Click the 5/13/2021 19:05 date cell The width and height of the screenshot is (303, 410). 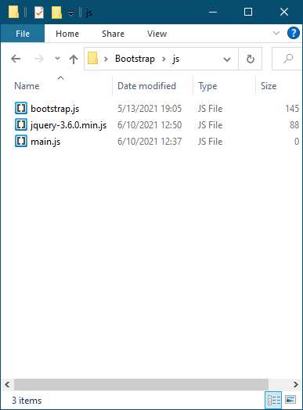(x=150, y=109)
